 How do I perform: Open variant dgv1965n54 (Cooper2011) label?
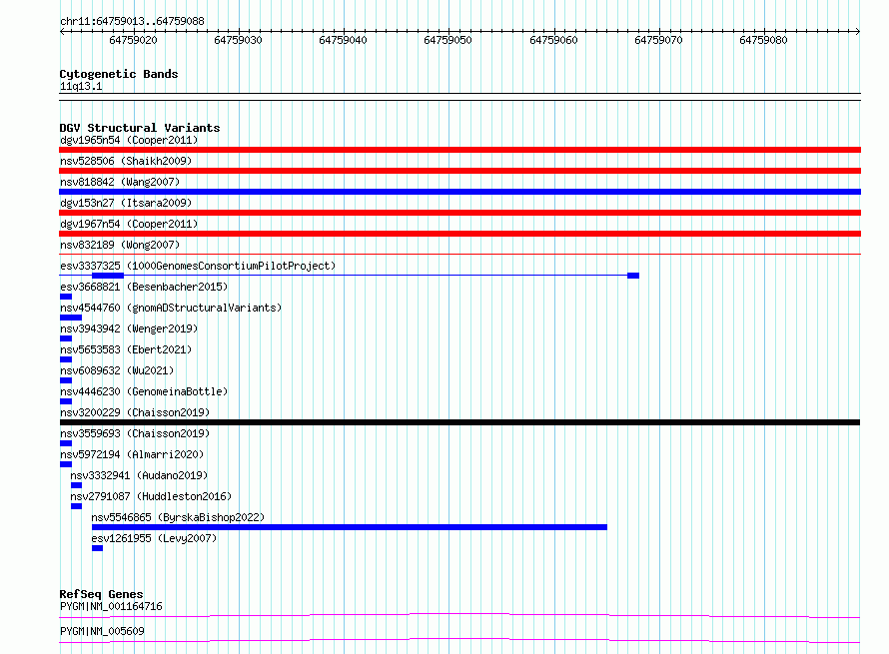pyautogui.click(x=129, y=140)
